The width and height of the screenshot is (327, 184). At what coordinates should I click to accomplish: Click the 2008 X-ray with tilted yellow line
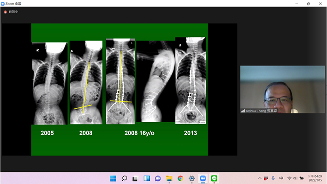pos(86,83)
